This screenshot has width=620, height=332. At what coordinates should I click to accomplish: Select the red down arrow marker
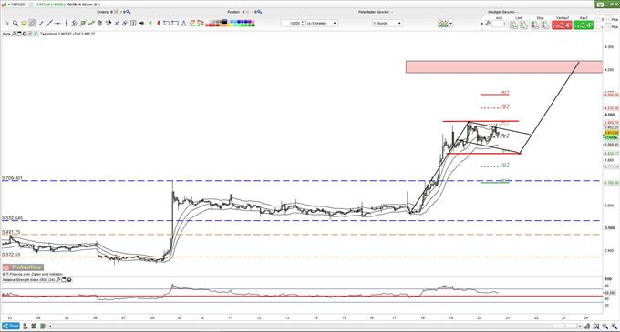[159, 24]
